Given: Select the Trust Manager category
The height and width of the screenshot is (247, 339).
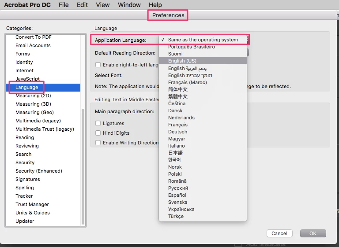Looking at the screenshot, I should coord(43,204).
